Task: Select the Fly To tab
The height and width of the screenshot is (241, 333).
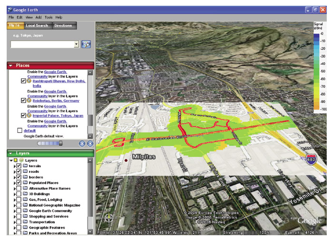Action: point(14,25)
